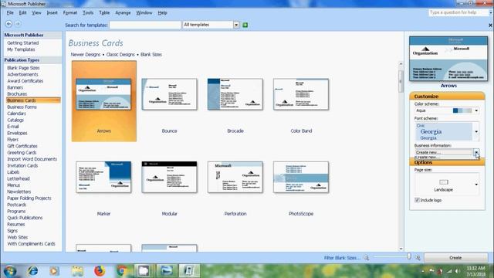Click the zoom in magnifier icon
The height and width of the screenshot is (278, 494).
coord(418,258)
